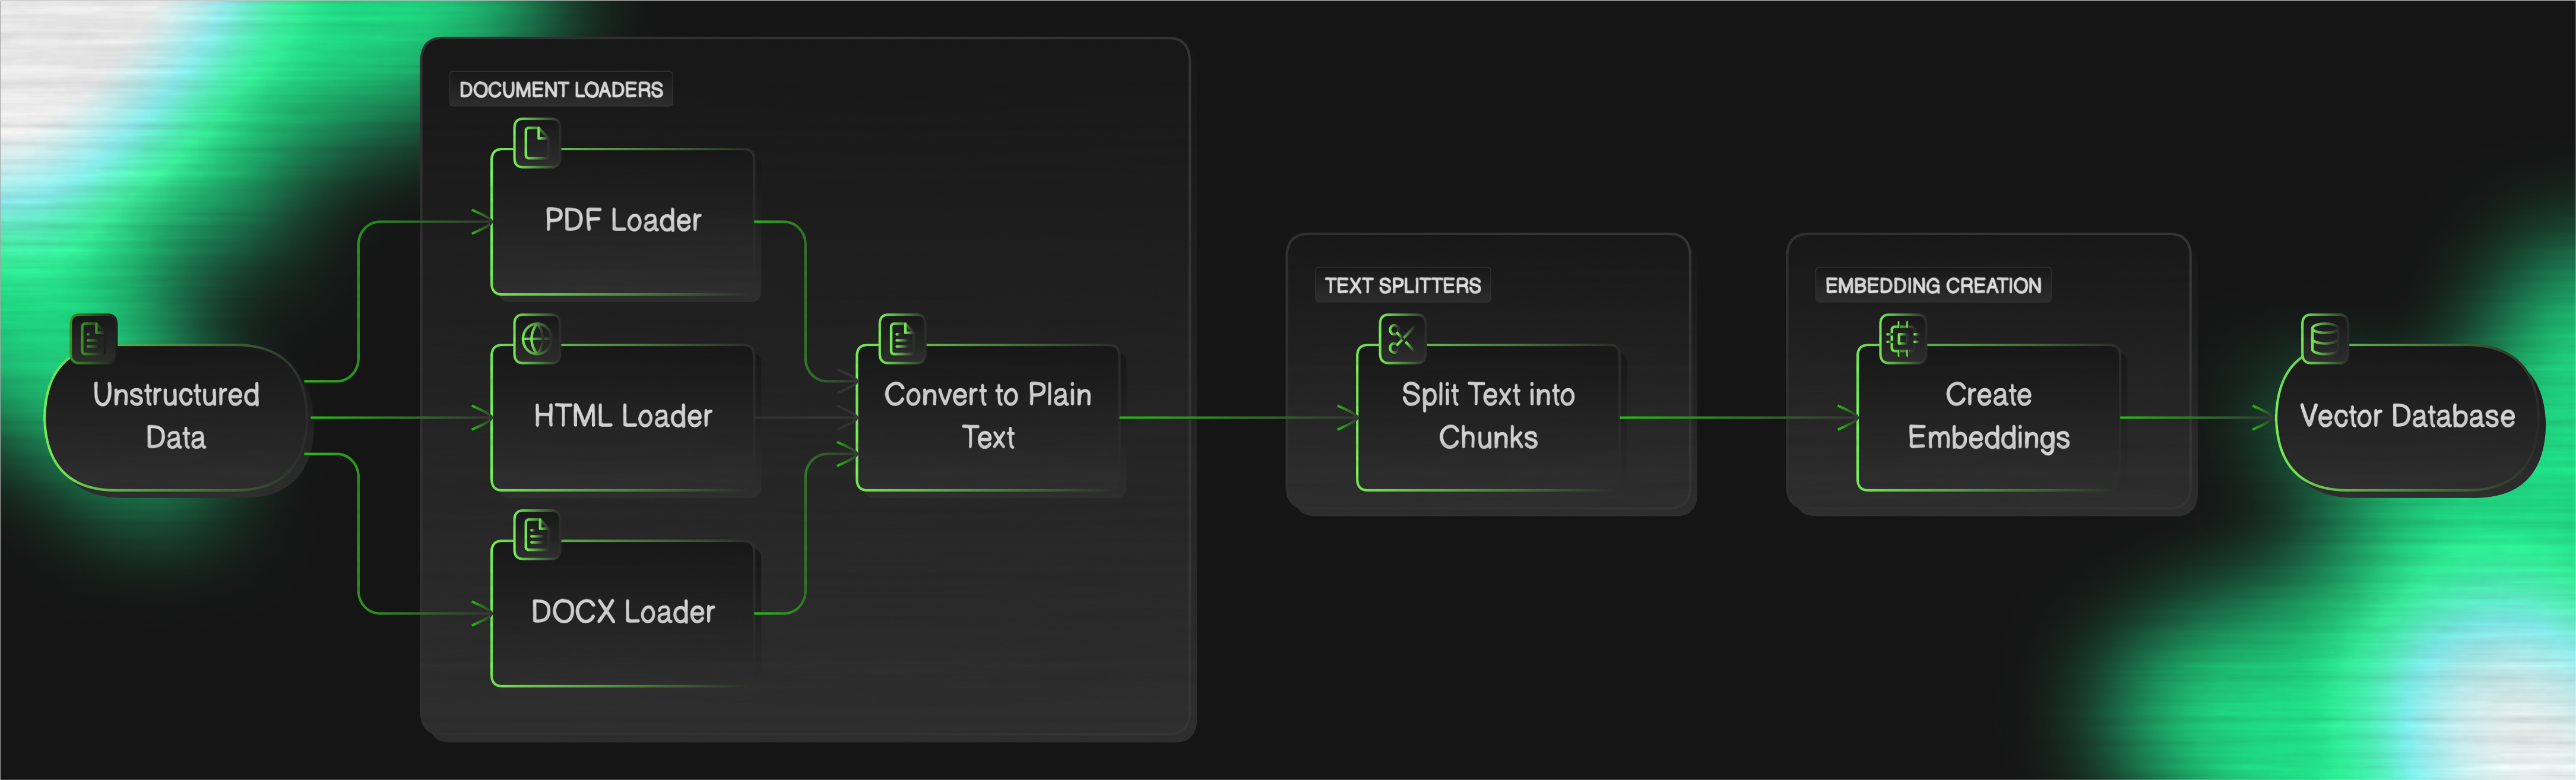Click the Vector Database node
Viewport: 2576px width, 780px height.
pyautogui.click(x=2407, y=417)
